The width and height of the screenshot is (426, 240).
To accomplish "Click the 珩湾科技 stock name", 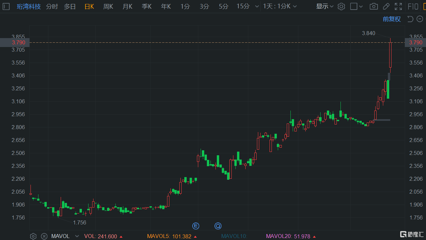I will pyautogui.click(x=29, y=6).
